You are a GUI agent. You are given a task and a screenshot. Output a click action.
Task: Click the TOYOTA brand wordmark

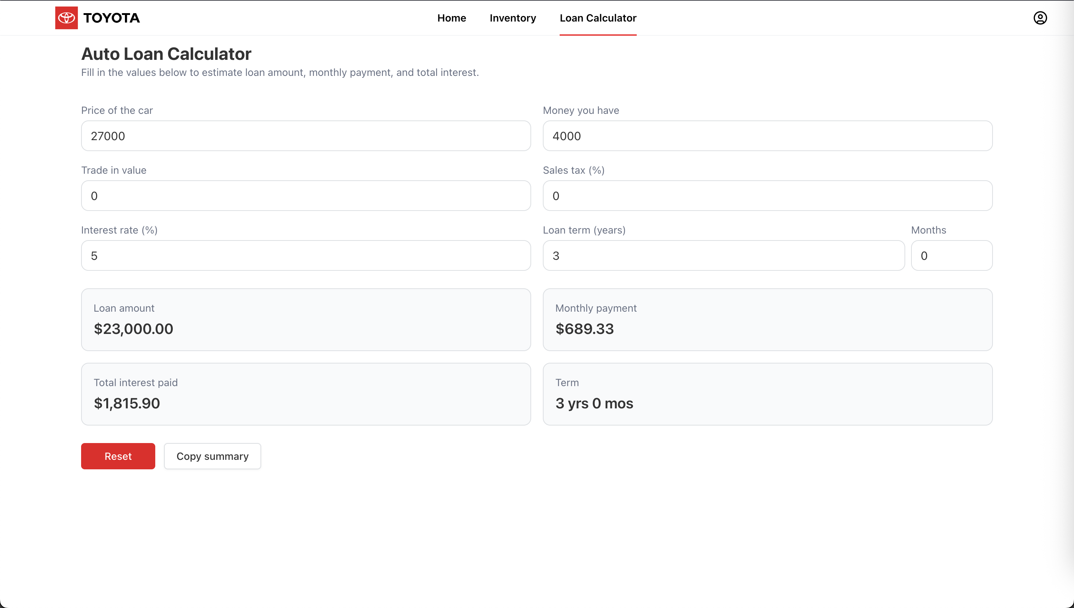[111, 18]
